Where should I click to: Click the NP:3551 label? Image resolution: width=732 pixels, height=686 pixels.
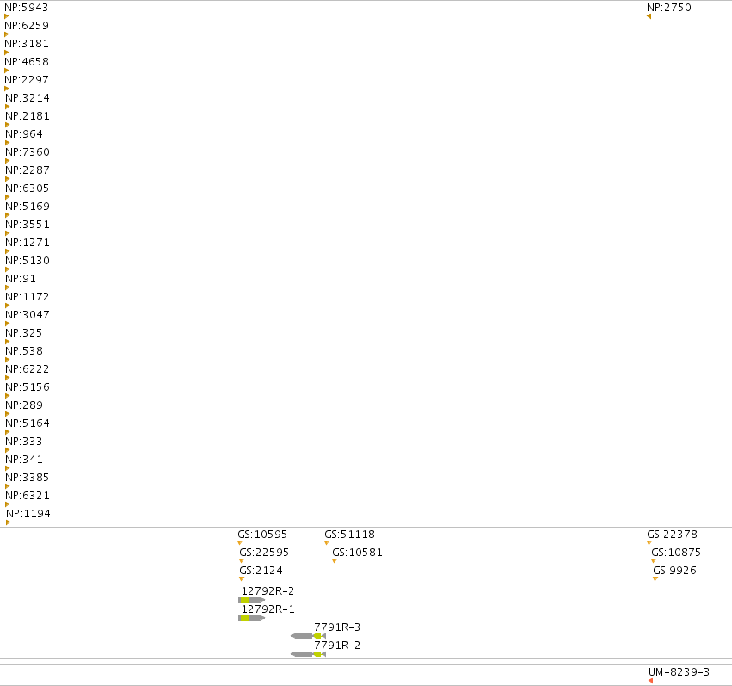(x=28, y=225)
